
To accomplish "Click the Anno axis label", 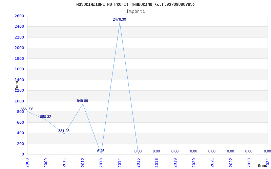I will click(263, 166).
